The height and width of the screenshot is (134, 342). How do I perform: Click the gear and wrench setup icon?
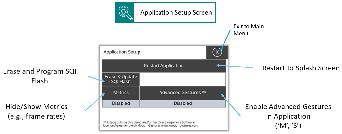point(124,12)
